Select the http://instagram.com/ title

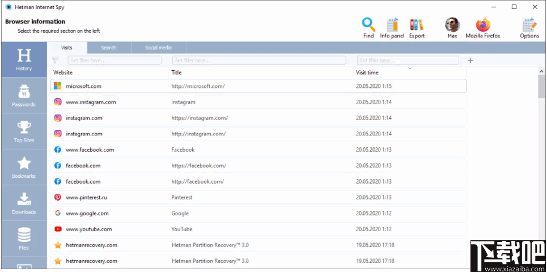pyautogui.click(x=198, y=134)
